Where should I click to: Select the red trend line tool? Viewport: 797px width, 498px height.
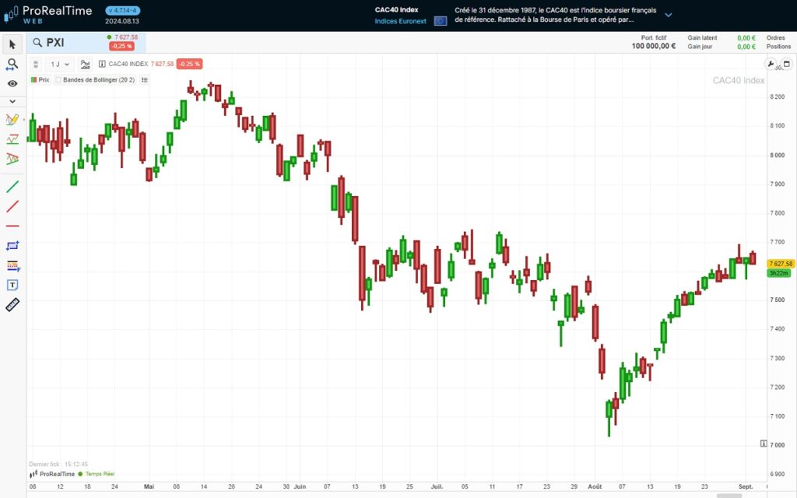coord(11,206)
